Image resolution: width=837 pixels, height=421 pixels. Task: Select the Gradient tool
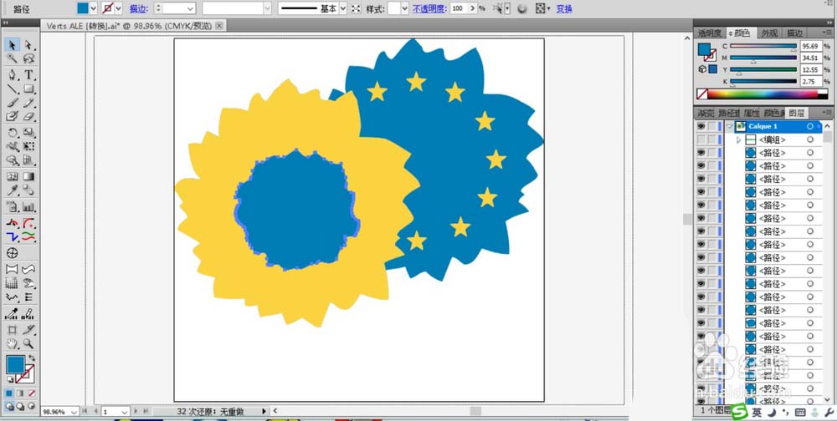click(x=28, y=176)
